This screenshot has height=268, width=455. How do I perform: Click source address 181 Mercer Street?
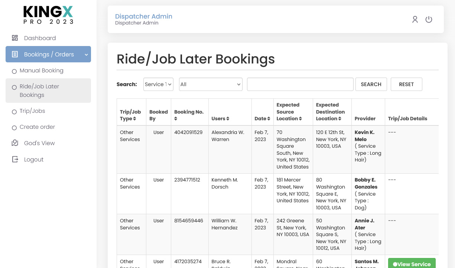coord(293,190)
